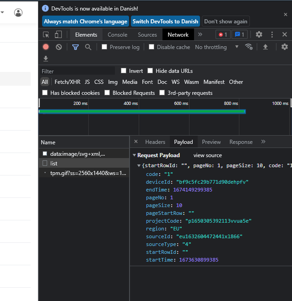This screenshot has height=301, width=292.
Task: Toggle the device toolbar icon
Action: [x=58, y=35]
